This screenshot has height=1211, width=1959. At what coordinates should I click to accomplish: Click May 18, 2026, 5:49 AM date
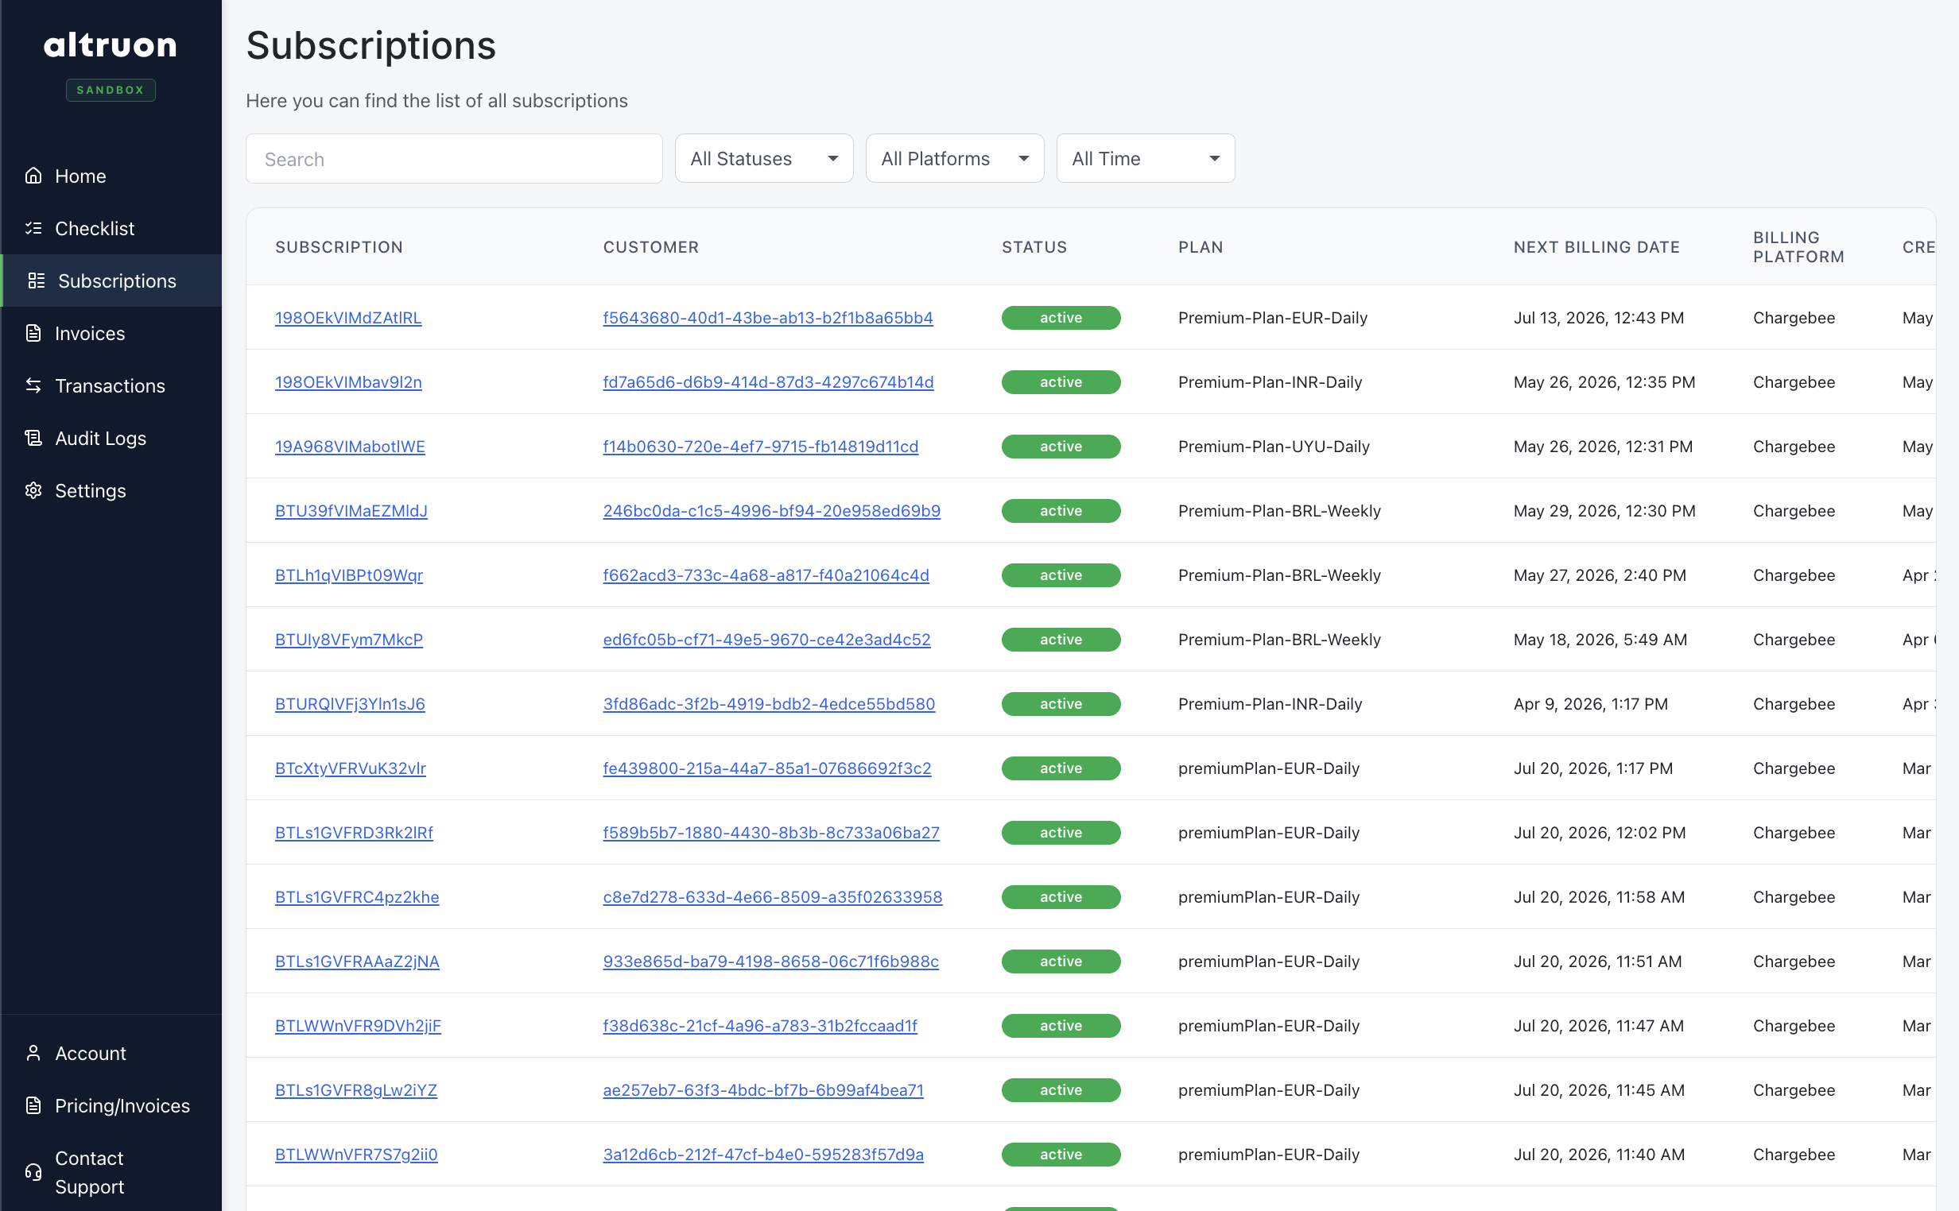click(1600, 639)
